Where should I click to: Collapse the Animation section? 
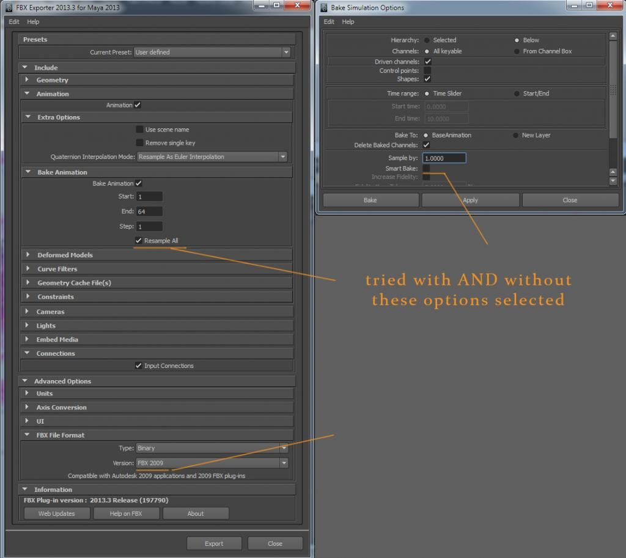(x=27, y=94)
